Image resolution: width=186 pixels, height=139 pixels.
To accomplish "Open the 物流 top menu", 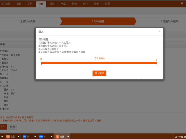I will 74,4.
